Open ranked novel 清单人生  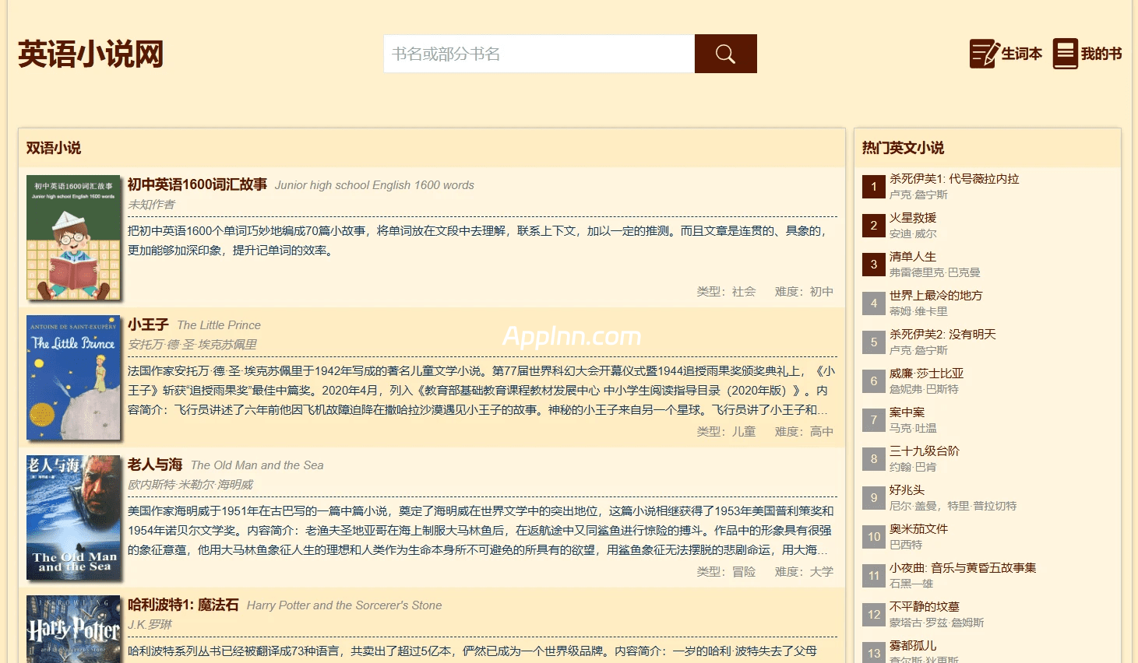point(913,256)
